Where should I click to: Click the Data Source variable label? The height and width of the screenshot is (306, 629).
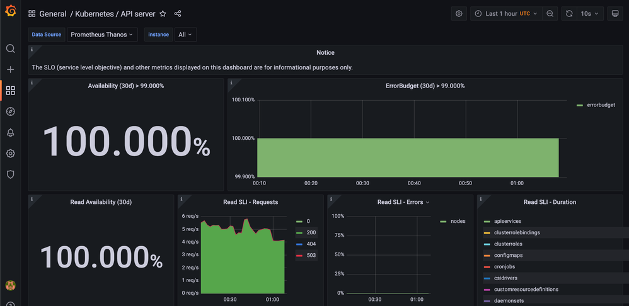click(x=47, y=35)
